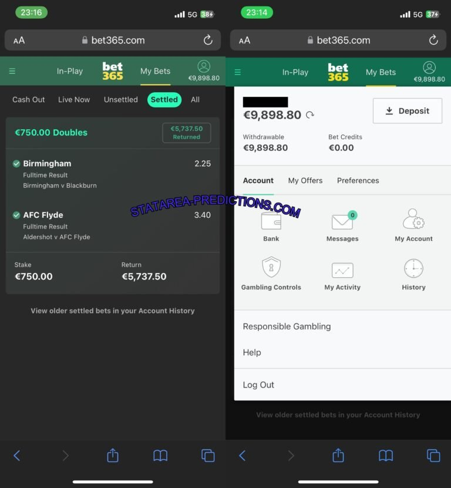Select the Settled filter pill

pos(164,100)
